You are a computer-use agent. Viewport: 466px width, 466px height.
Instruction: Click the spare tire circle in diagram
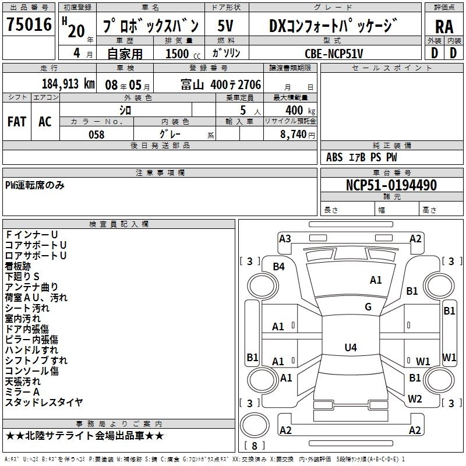click(255, 425)
